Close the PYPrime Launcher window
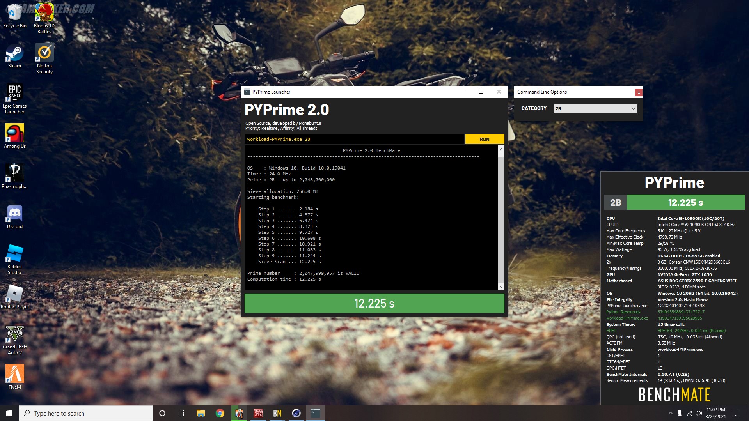This screenshot has height=421, width=749. (499, 92)
